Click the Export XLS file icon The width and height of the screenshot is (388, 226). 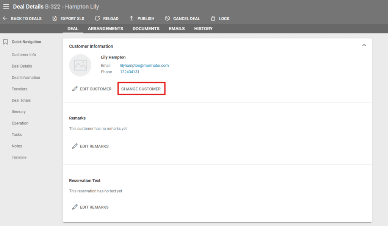55,18
